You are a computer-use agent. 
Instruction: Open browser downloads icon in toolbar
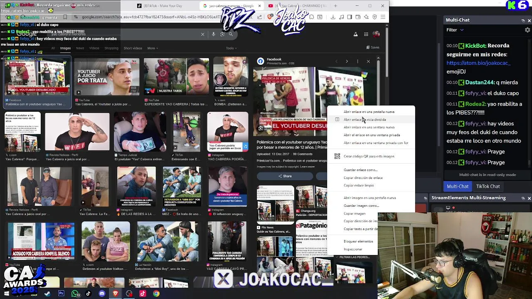pos(333,17)
